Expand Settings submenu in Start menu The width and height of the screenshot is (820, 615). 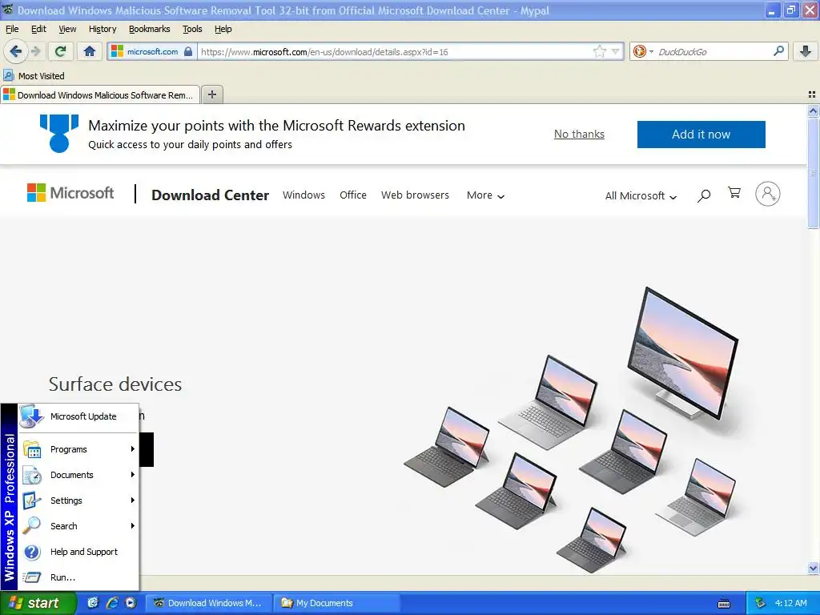[x=78, y=500]
